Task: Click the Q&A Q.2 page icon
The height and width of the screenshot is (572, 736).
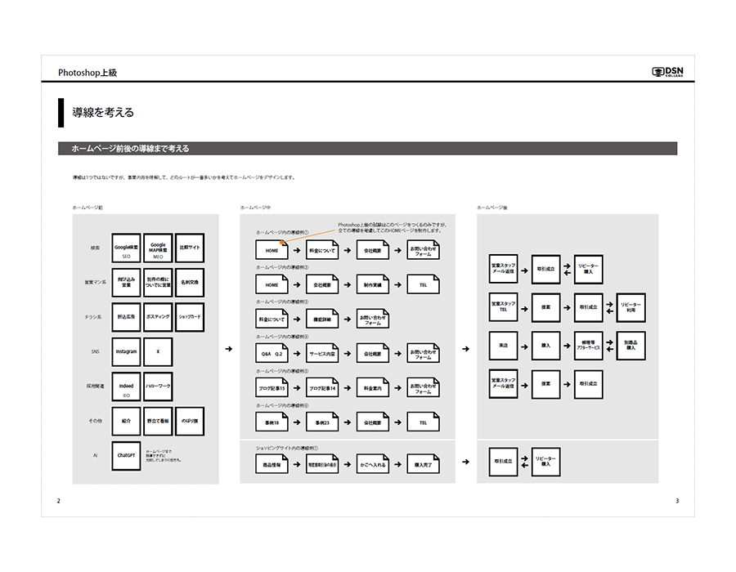Action: [272, 354]
